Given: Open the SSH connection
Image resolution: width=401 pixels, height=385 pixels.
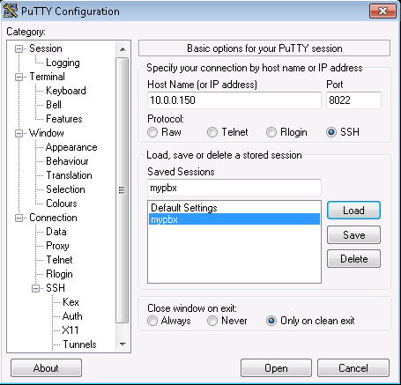Looking at the screenshot, I should coord(276,368).
